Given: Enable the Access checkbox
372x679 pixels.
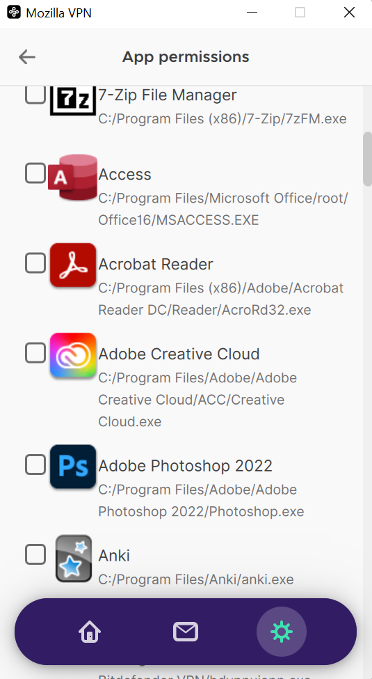Looking at the screenshot, I should 35,173.
